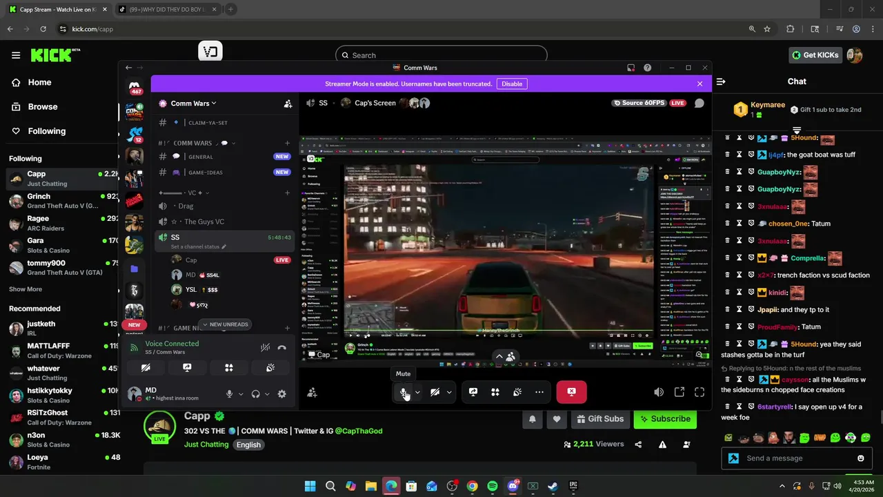Start an activity from call control bar
Screen dimensions: 883x497
tap(495, 392)
